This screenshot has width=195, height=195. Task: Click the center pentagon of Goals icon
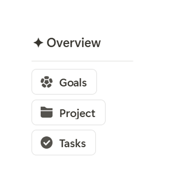[x=46, y=82]
